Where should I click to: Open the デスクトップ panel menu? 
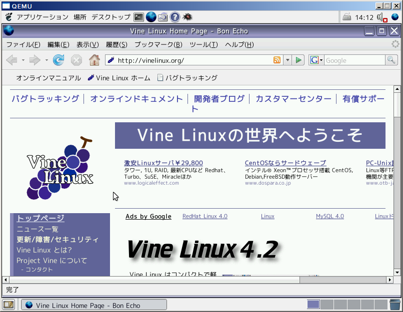click(x=111, y=17)
